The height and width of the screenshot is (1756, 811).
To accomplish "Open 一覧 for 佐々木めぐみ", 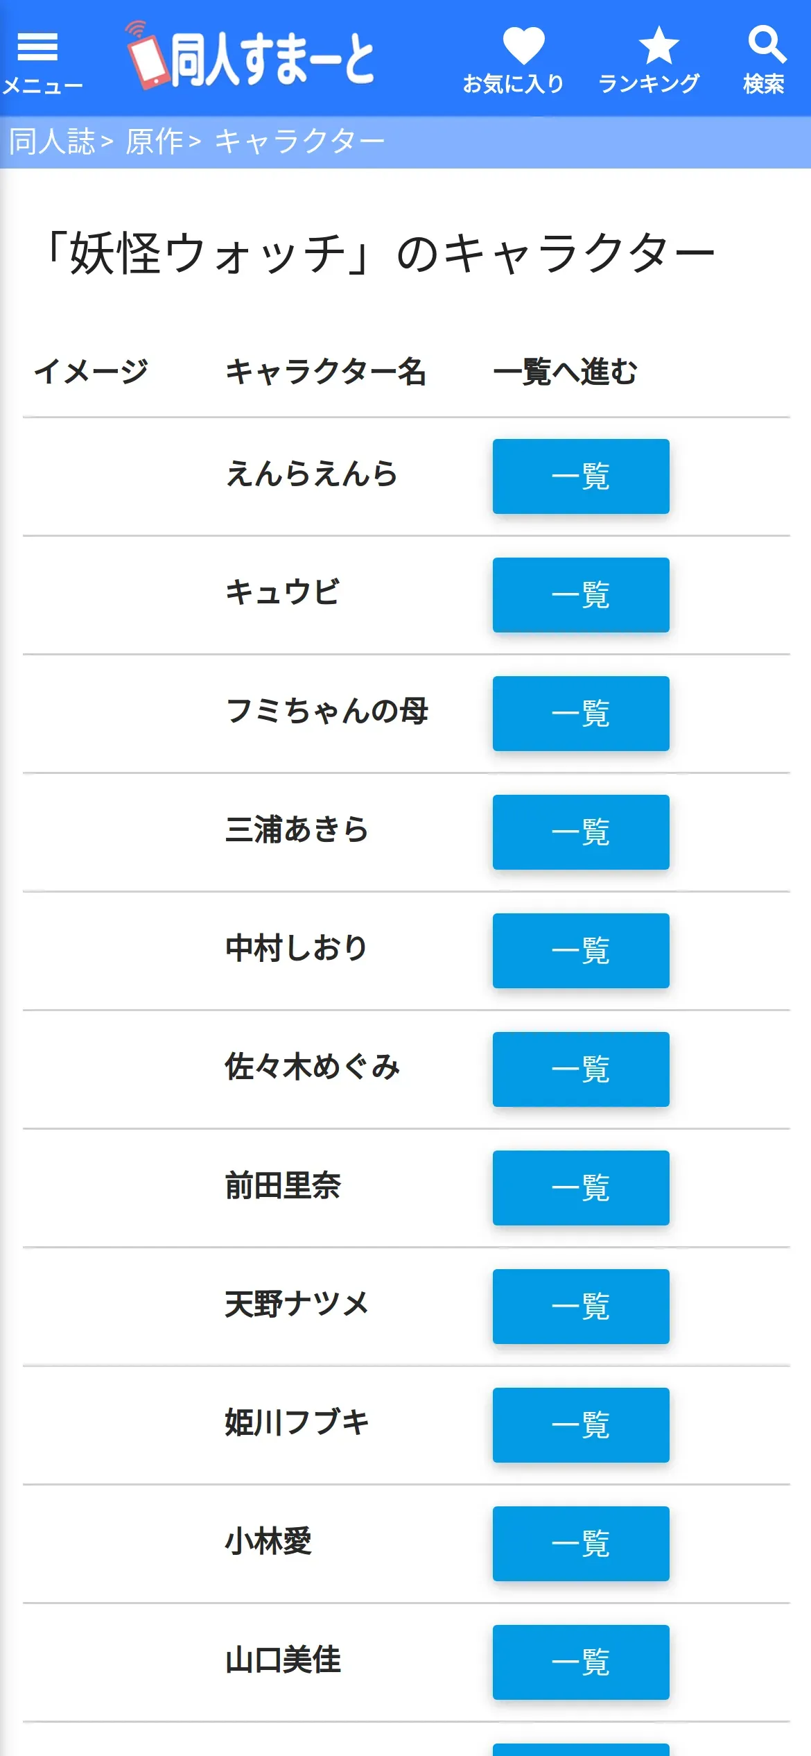I will [x=581, y=1069].
